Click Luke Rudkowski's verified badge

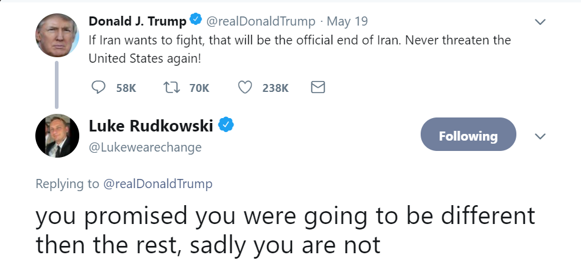[227, 126]
